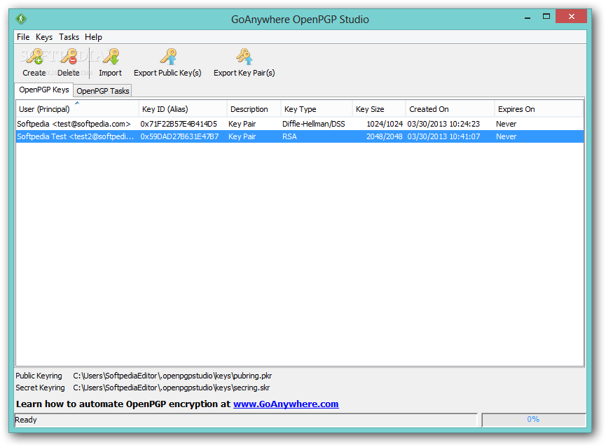Click the Delete key toolbar icon
This screenshot has height=447, width=606.
69,57
